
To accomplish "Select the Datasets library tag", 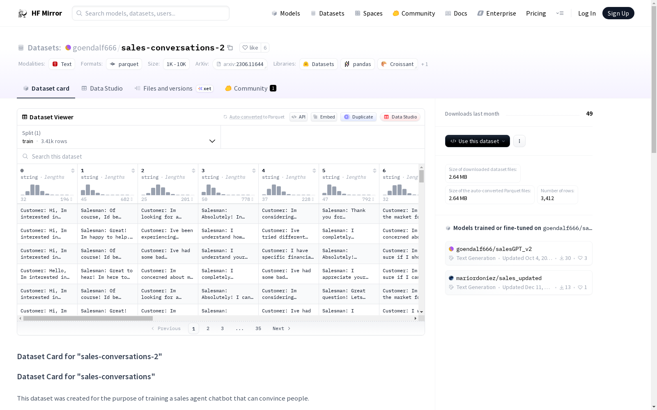I will click(319, 64).
